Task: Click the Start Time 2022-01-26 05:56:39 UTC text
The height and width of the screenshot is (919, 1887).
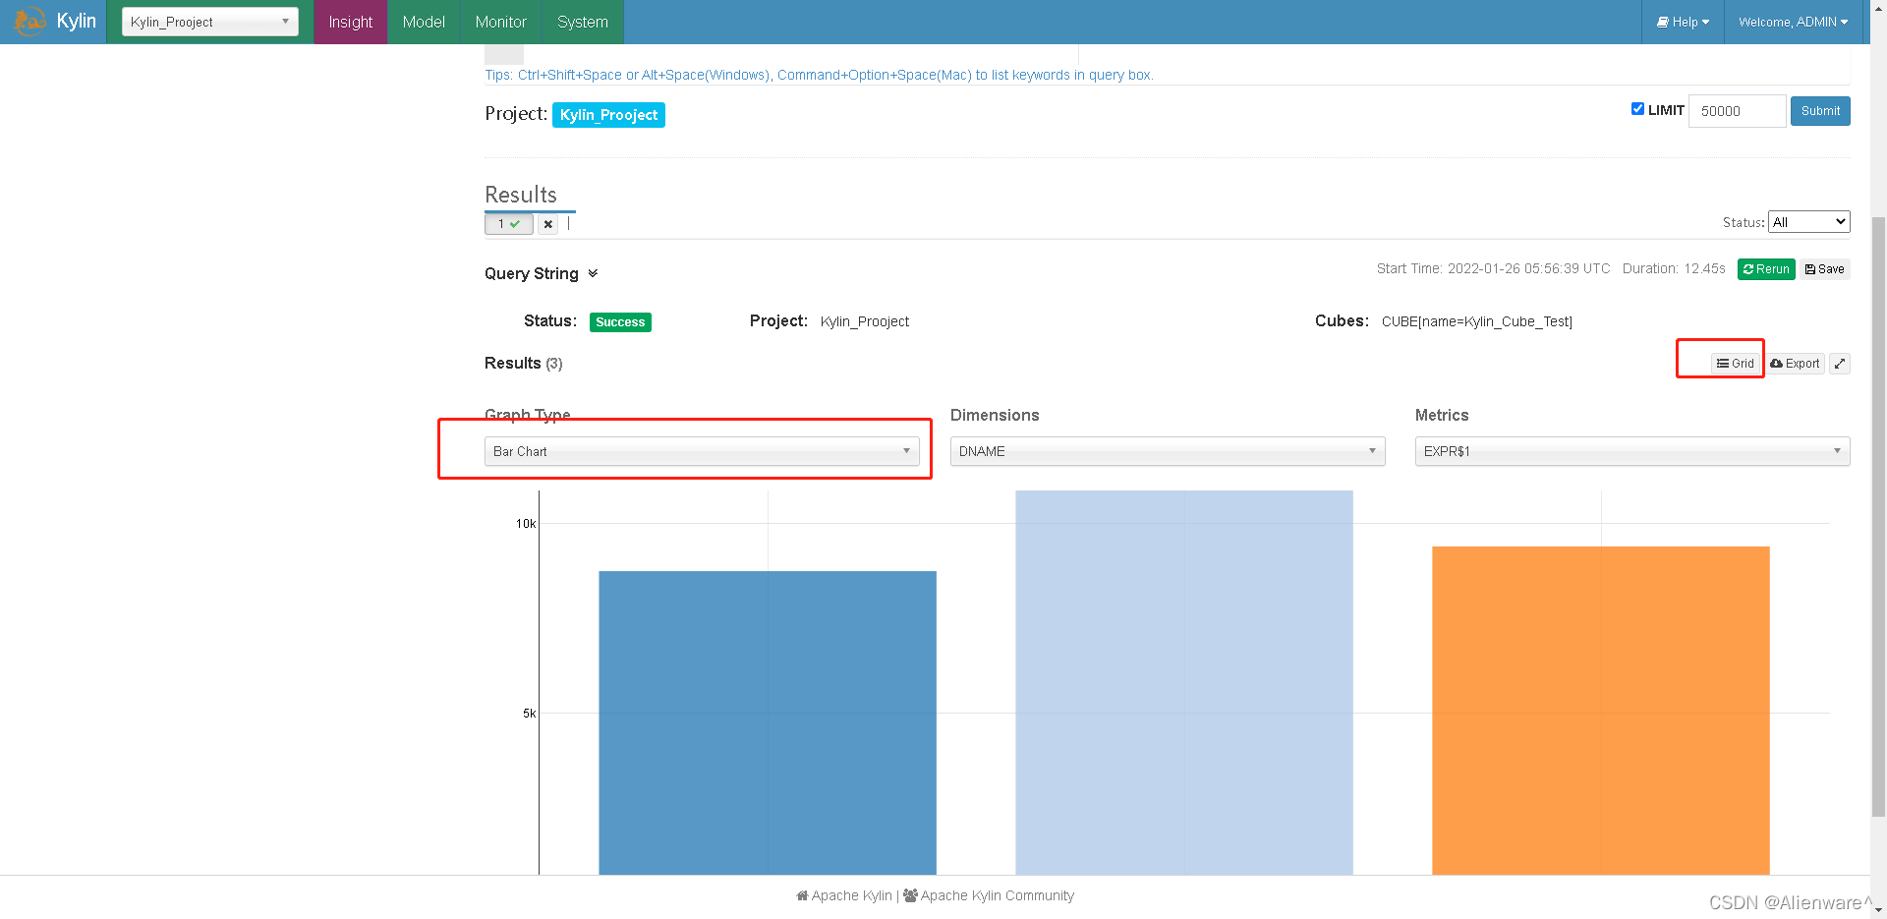Action: tap(1493, 268)
